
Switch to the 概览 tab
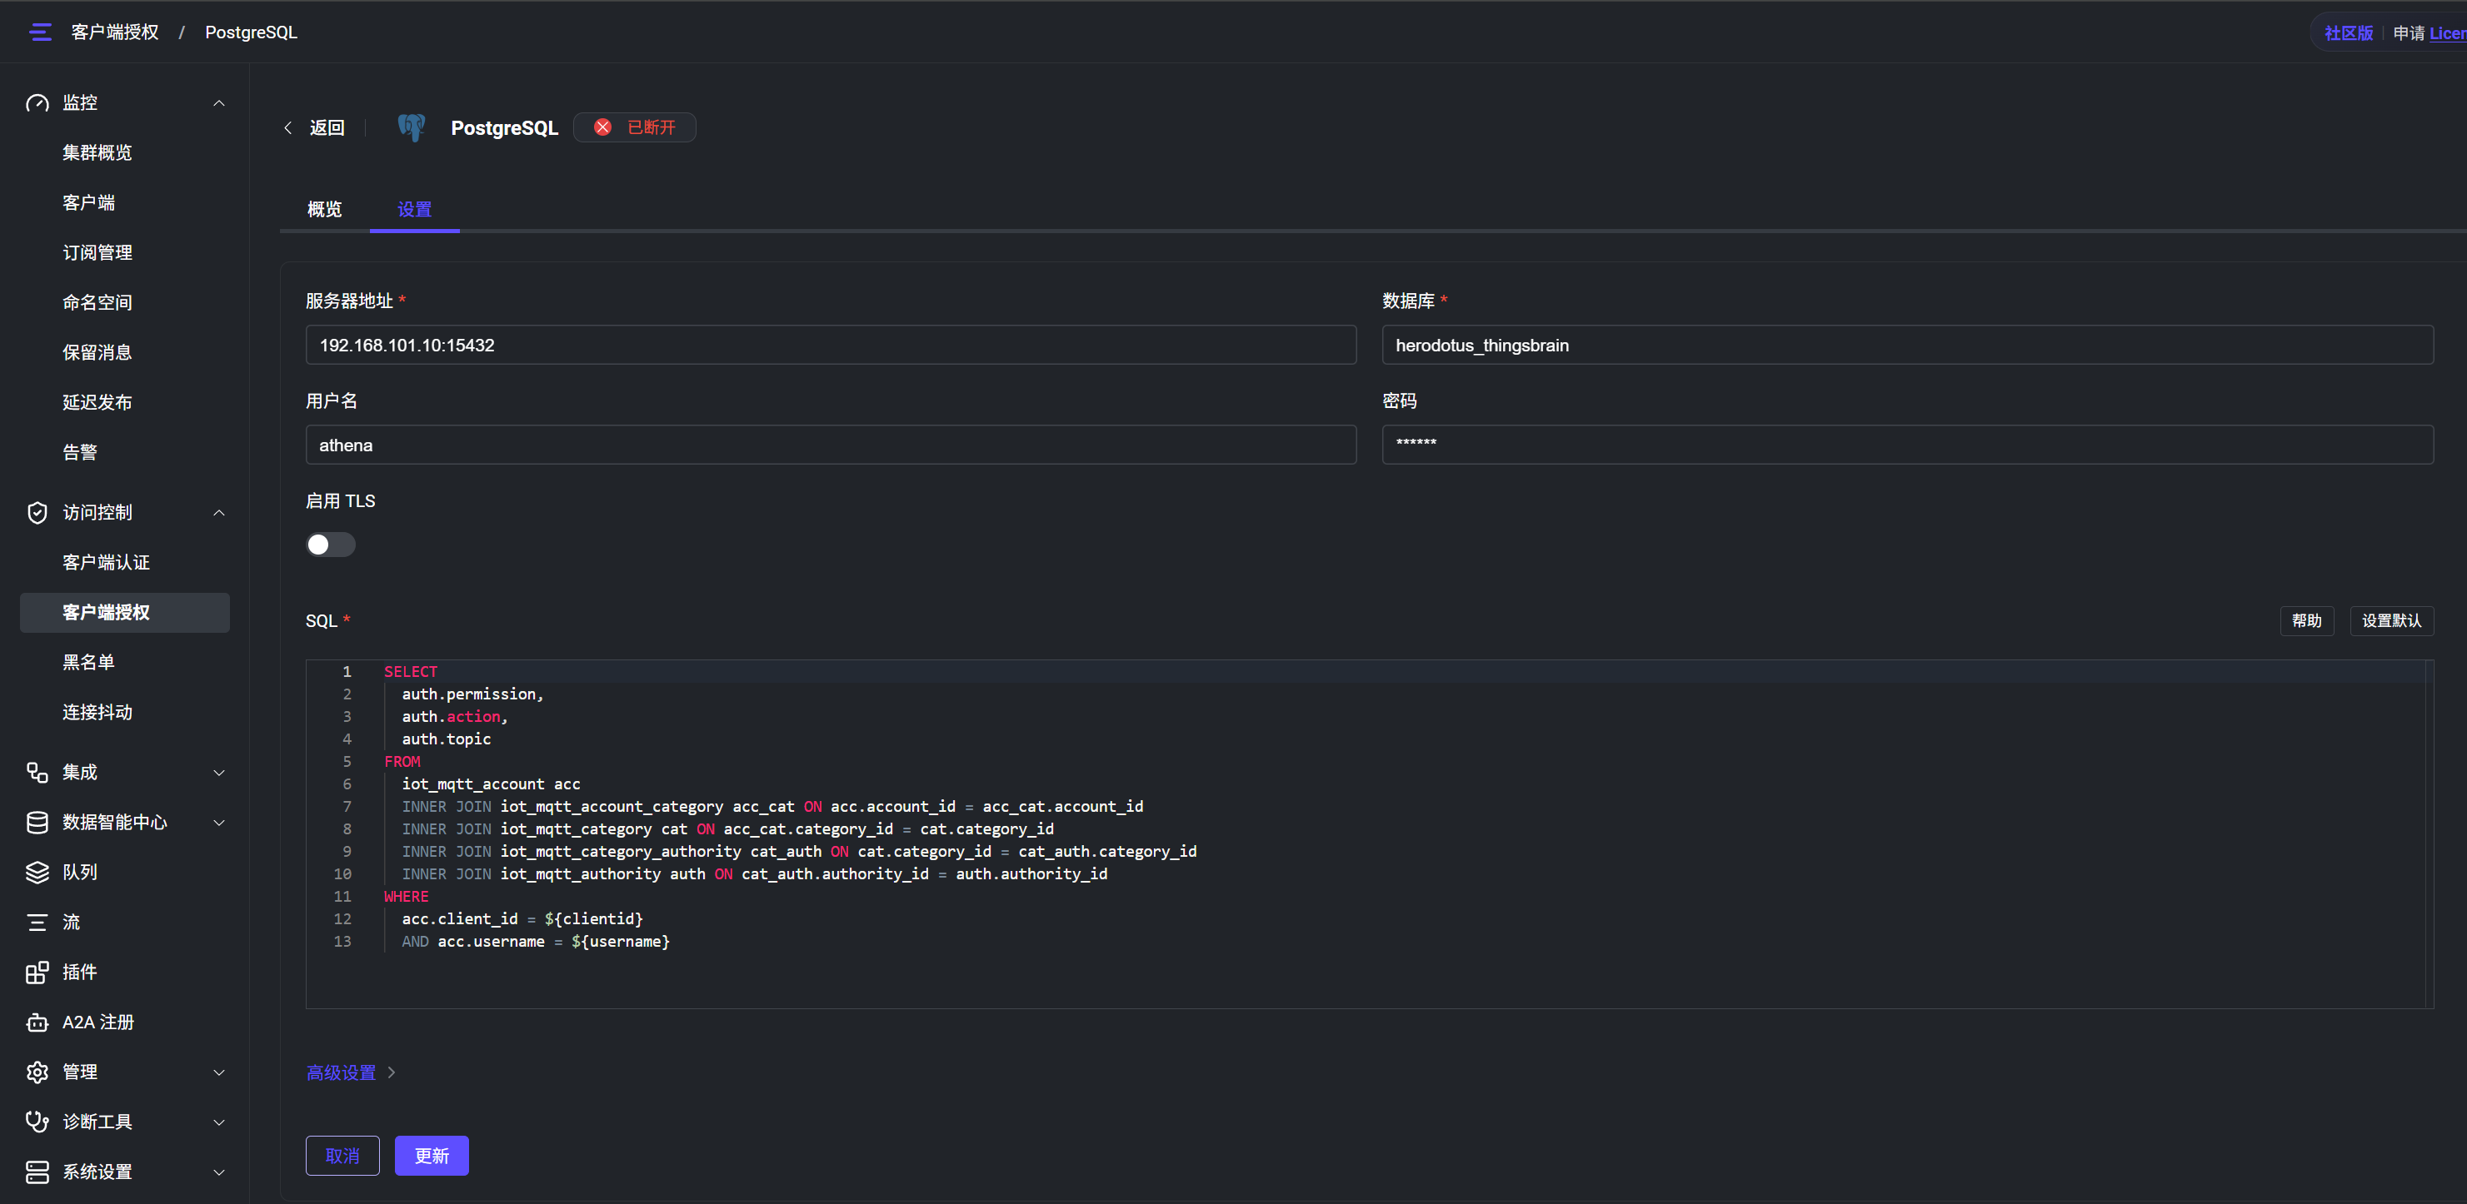pyautogui.click(x=325, y=209)
